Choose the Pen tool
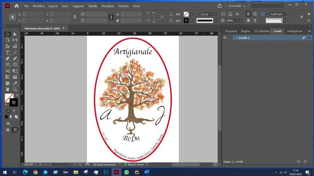Viewport: 314px width, 176px height. click(x=8, y=59)
